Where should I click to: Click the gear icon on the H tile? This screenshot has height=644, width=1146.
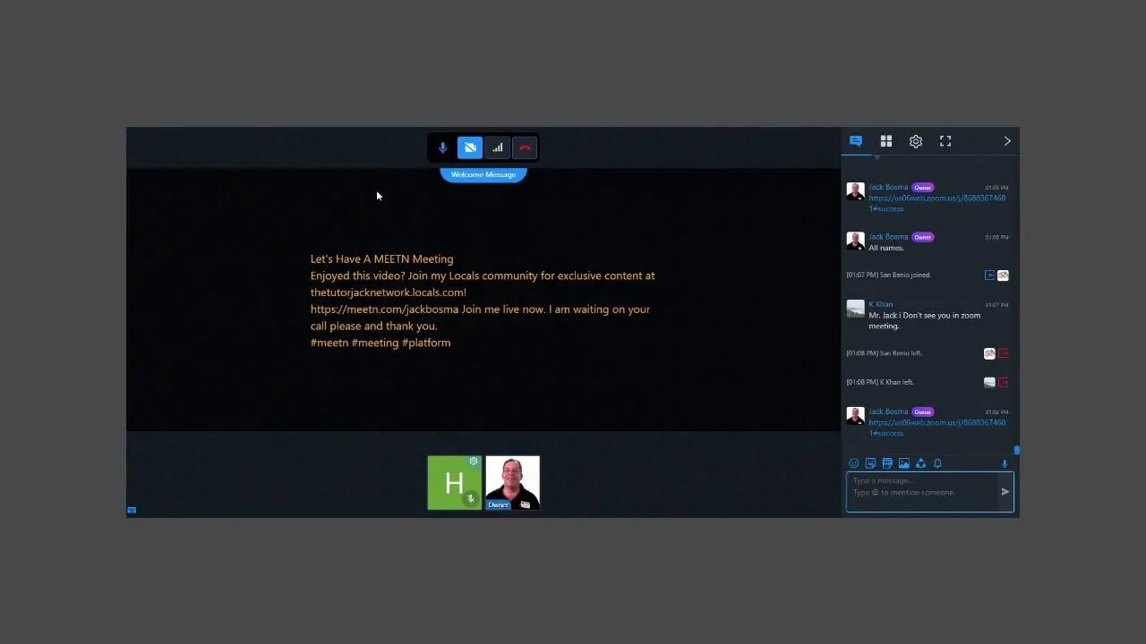click(x=474, y=462)
